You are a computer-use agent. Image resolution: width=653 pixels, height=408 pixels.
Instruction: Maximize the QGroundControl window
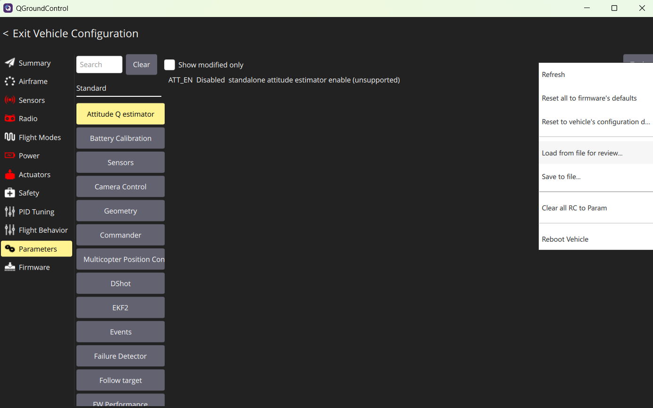(614, 8)
